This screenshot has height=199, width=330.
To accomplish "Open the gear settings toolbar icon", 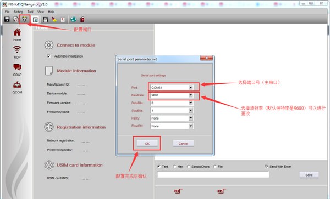I will click(x=16, y=19).
